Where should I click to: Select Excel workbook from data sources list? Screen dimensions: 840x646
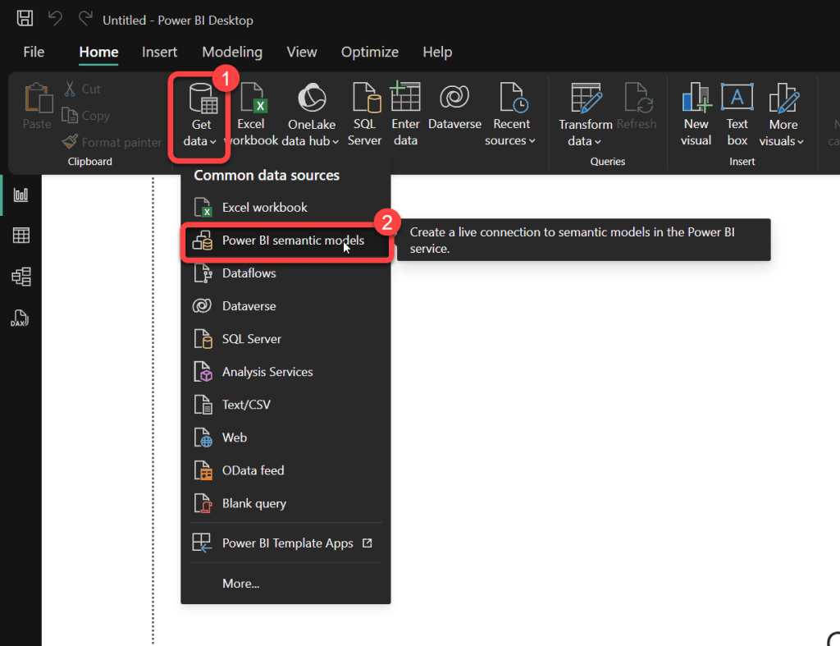(285, 208)
